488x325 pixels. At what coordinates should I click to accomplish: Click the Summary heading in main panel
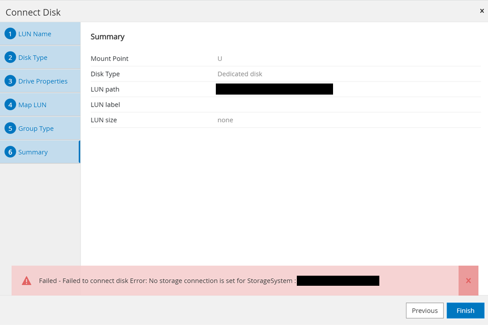tap(107, 37)
